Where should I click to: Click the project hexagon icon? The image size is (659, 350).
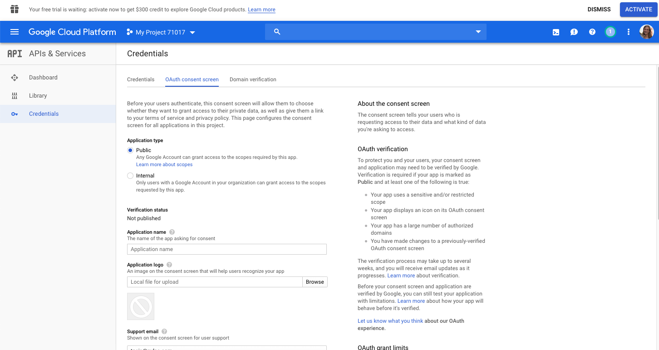[x=129, y=32]
